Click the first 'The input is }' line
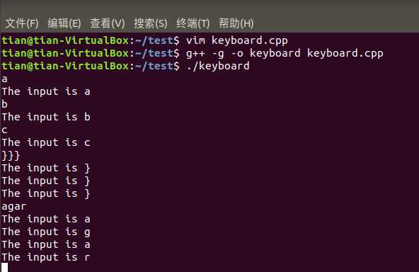The height and width of the screenshot is (272, 419). [46, 168]
